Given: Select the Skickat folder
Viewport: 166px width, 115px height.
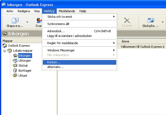Looking at the screenshot, I should click(23, 66).
